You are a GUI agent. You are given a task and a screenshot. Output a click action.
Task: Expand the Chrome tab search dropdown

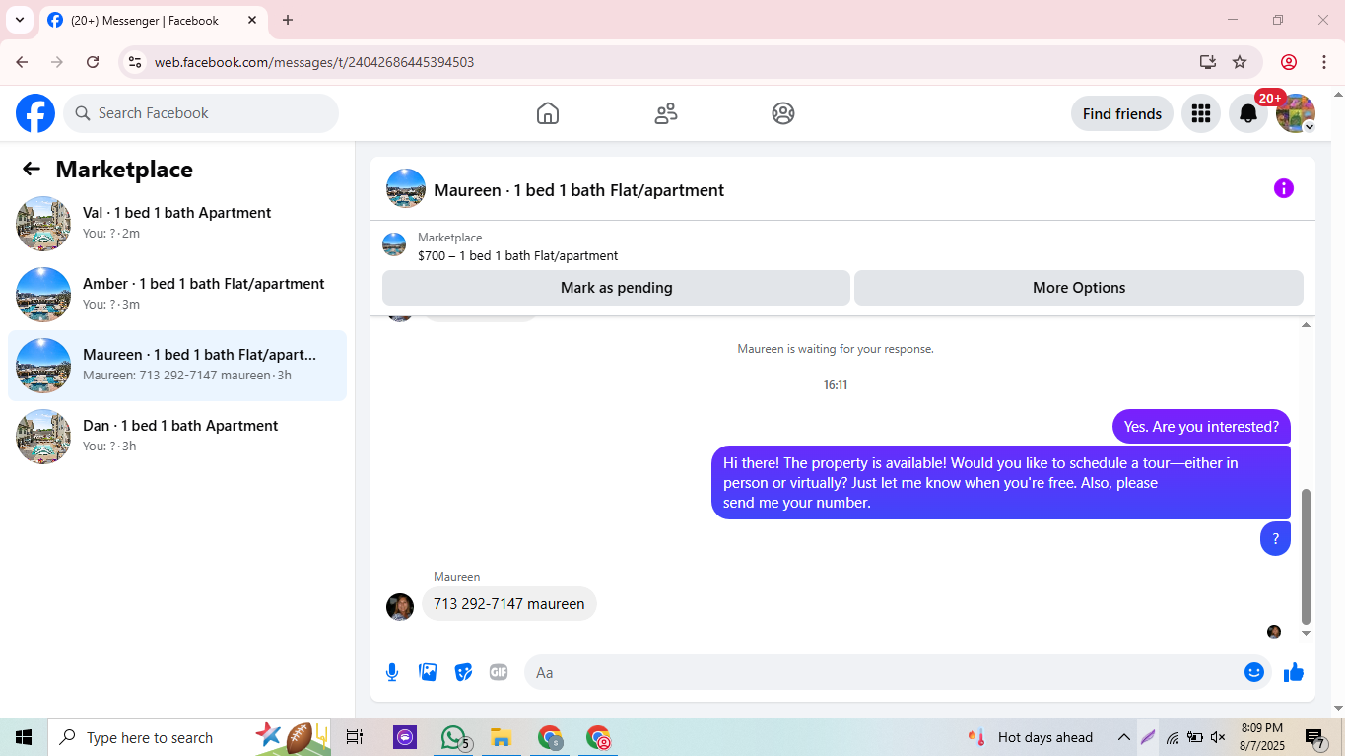[19, 20]
